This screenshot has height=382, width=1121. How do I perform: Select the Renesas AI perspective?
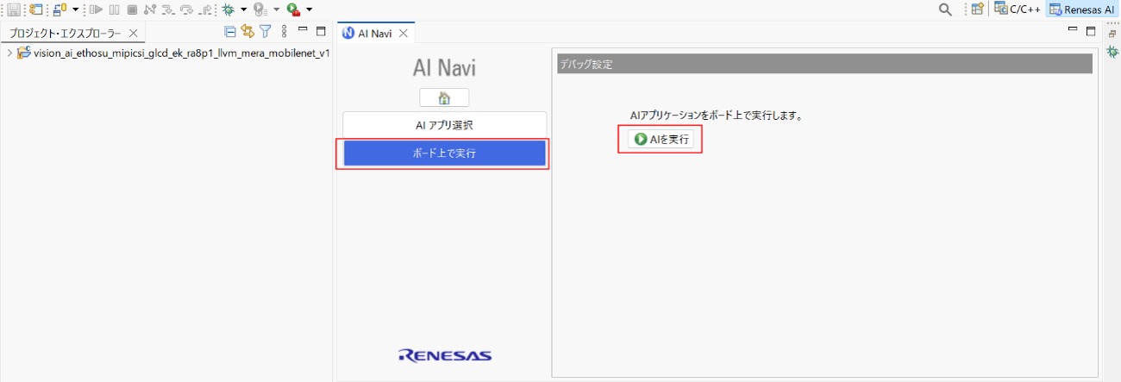(x=1082, y=9)
